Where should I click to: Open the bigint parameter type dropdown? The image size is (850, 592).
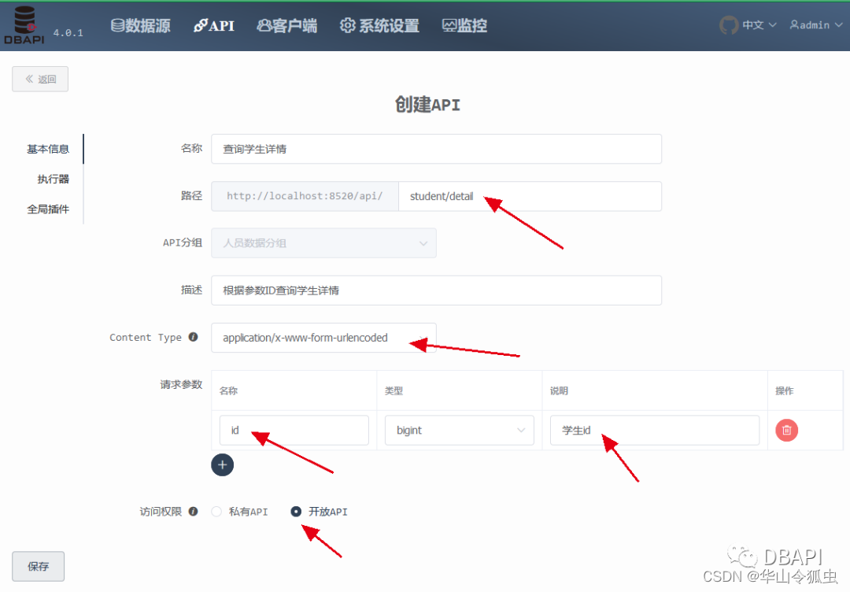[459, 430]
